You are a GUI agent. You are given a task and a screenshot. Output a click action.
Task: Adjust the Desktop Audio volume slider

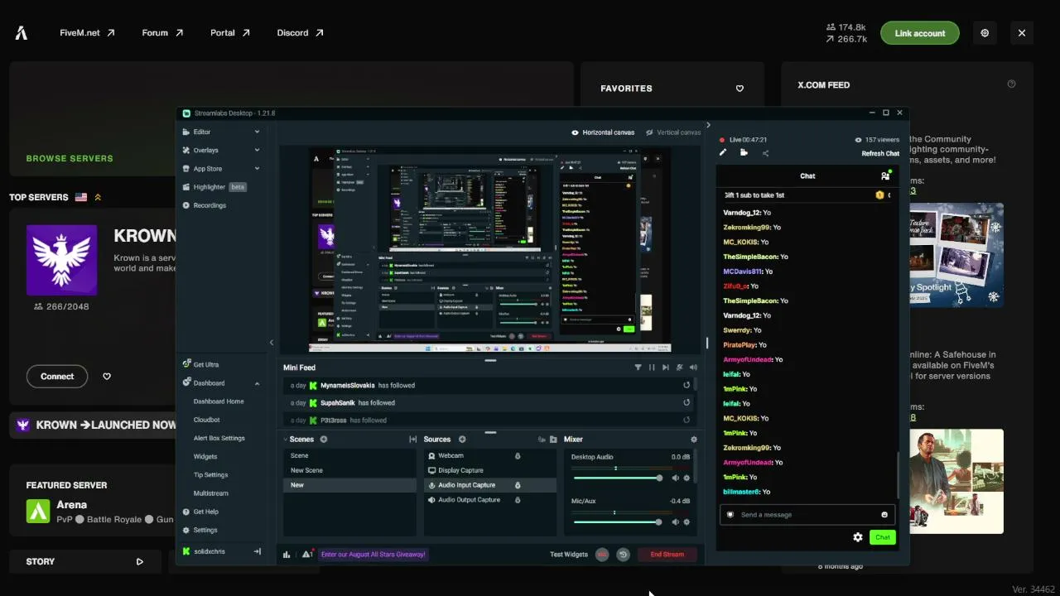click(618, 478)
